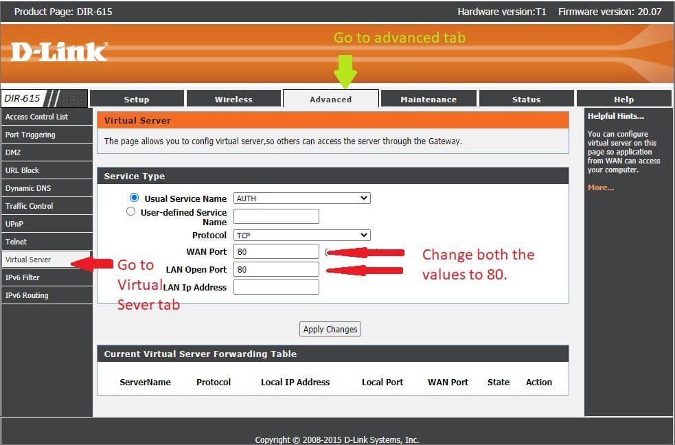Select User-defined Service Name radio button
The height and width of the screenshot is (445, 675).
[131, 212]
